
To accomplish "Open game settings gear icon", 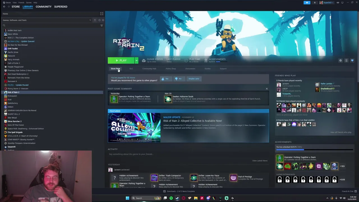I will [340, 60].
